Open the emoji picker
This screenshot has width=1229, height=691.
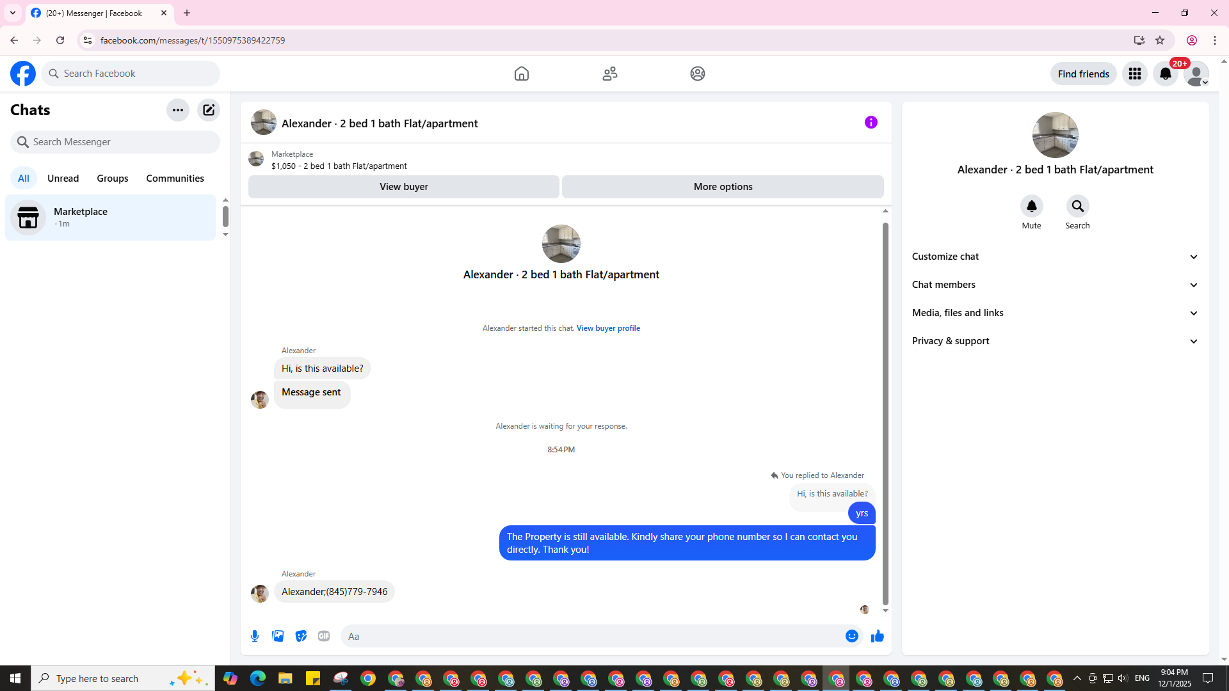click(x=852, y=636)
